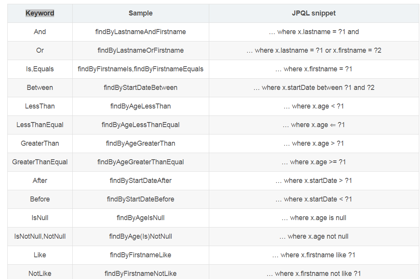Screen dimensions: 420x279
Task: Click the NotLike keyword cell
Action: click(x=40, y=273)
